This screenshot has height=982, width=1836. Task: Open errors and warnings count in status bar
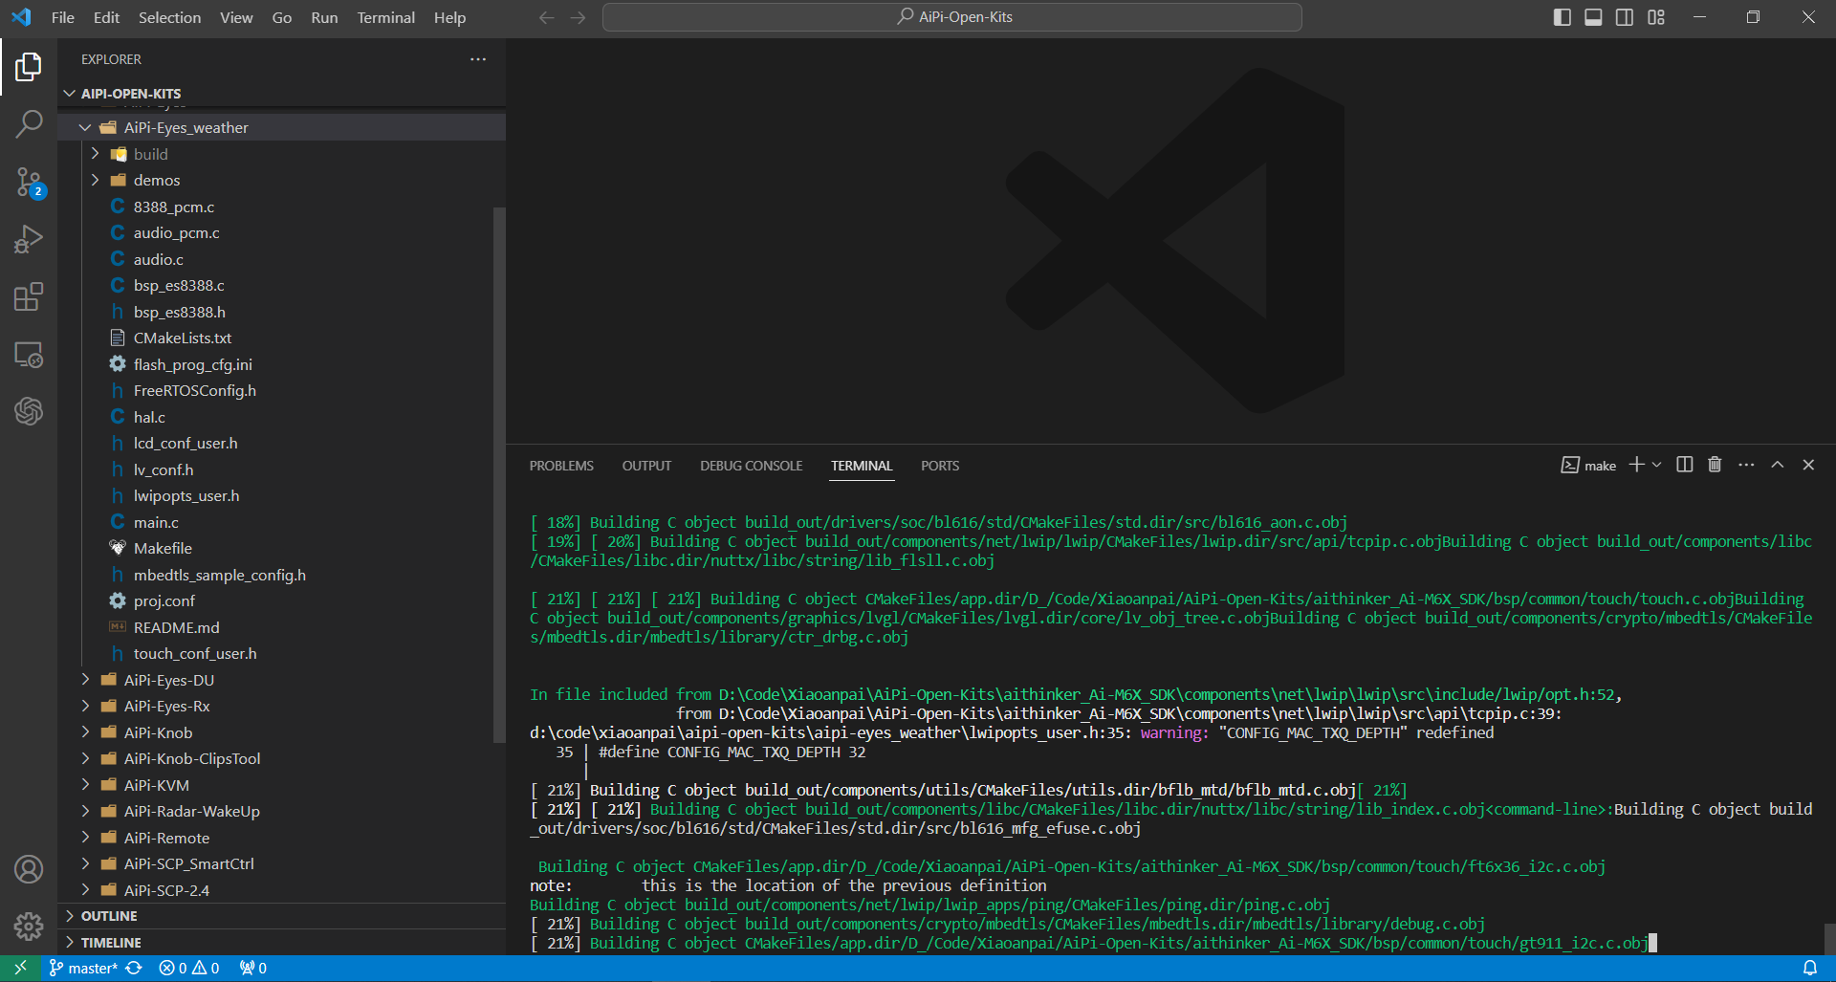tap(189, 968)
